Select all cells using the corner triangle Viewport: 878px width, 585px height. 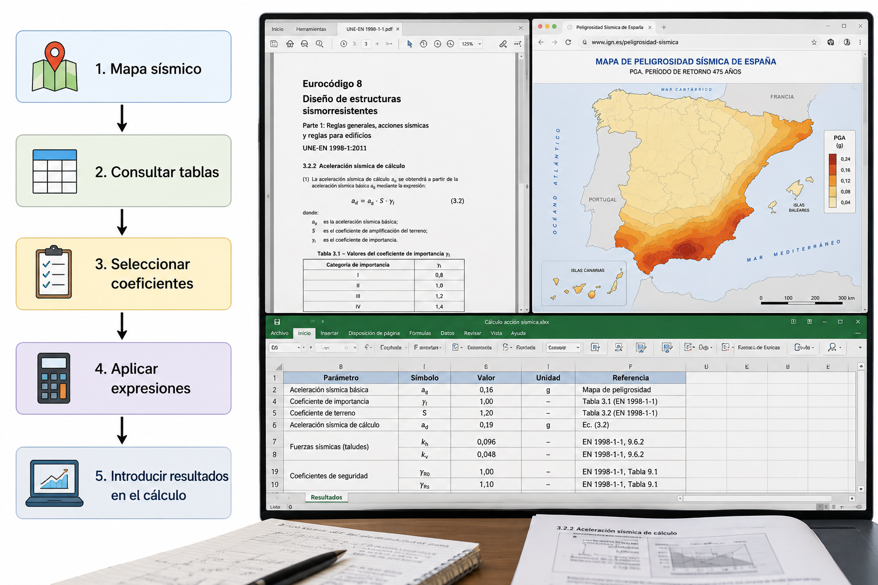(278, 367)
